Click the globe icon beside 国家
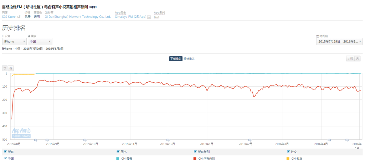365x165 pixels. tap(29, 36)
